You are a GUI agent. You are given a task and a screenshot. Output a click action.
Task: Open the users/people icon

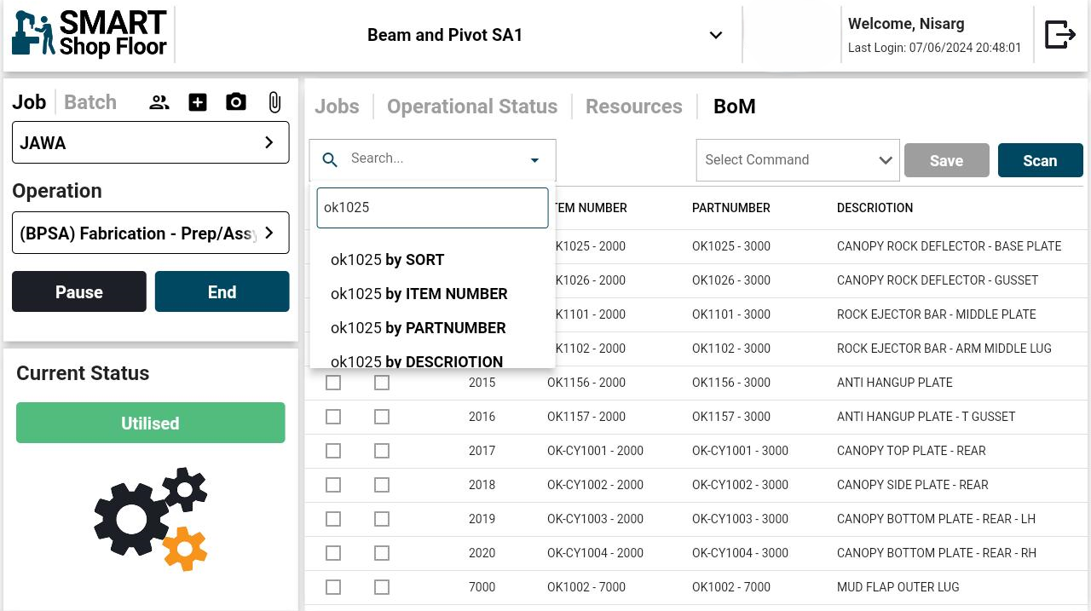pyautogui.click(x=159, y=103)
